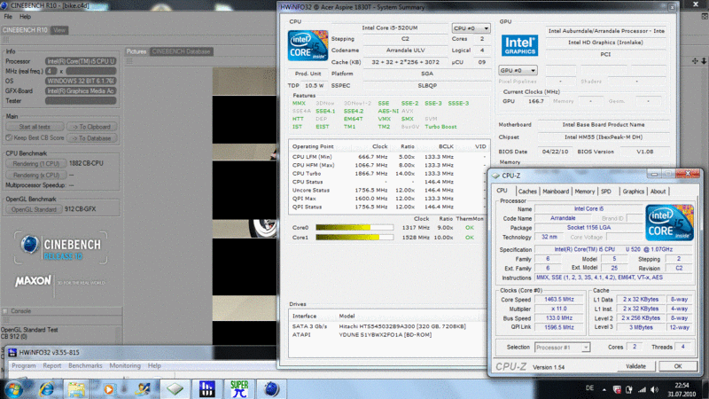The height and width of the screenshot is (399, 709).
Task: Click grip handle under CINEBENCH R10 tab
Action: (x=6, y=40)
